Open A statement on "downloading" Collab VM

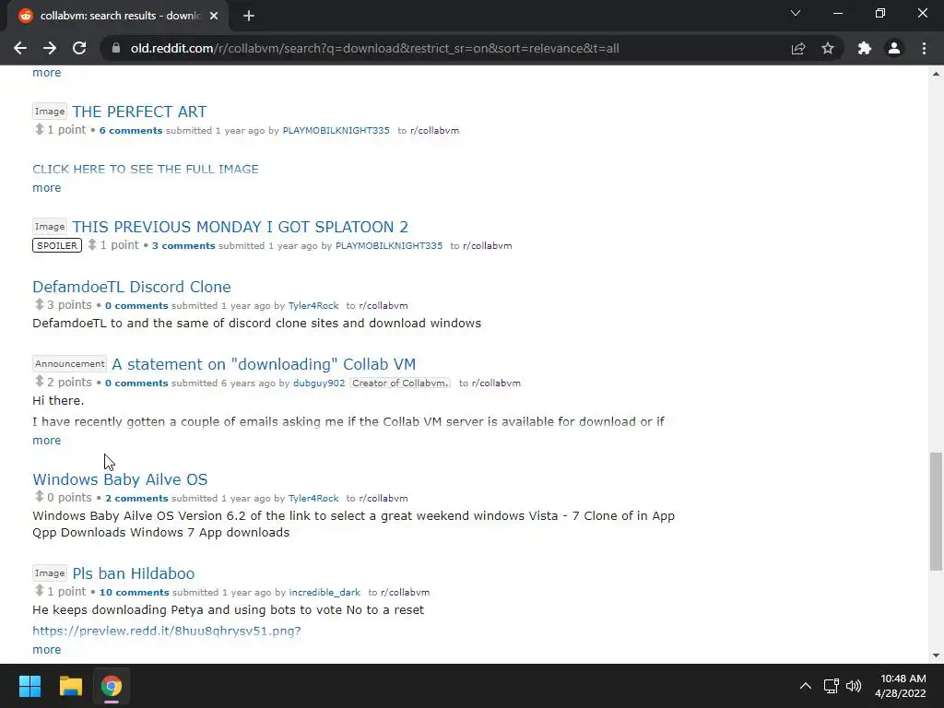[x=264, y=364]
